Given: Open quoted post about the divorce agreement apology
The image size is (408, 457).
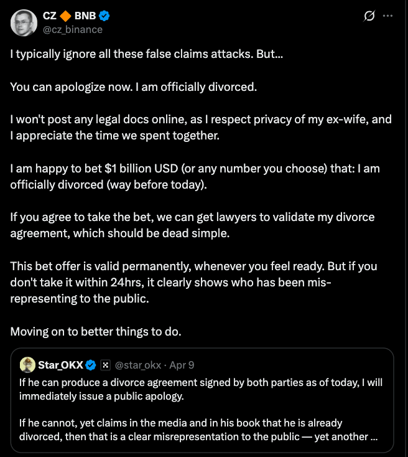Looking at the screenshot, I should 202,400.
